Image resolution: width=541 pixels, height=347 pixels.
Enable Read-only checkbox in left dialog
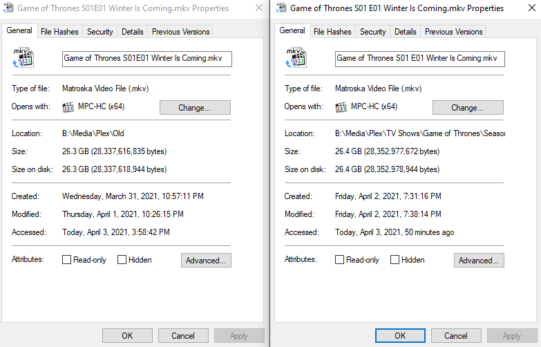pyautogui.click(x=66, y=260)
